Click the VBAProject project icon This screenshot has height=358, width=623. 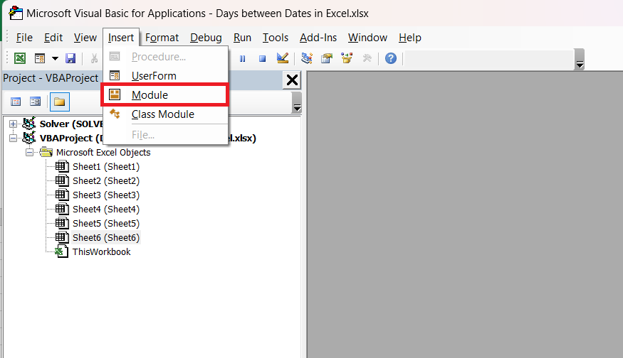[x=29, y=138]
